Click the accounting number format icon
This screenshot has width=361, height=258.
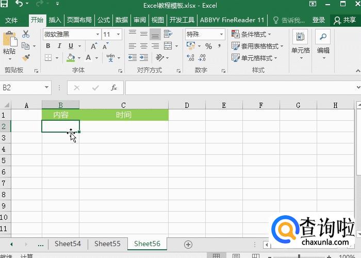tap(191, 46)
